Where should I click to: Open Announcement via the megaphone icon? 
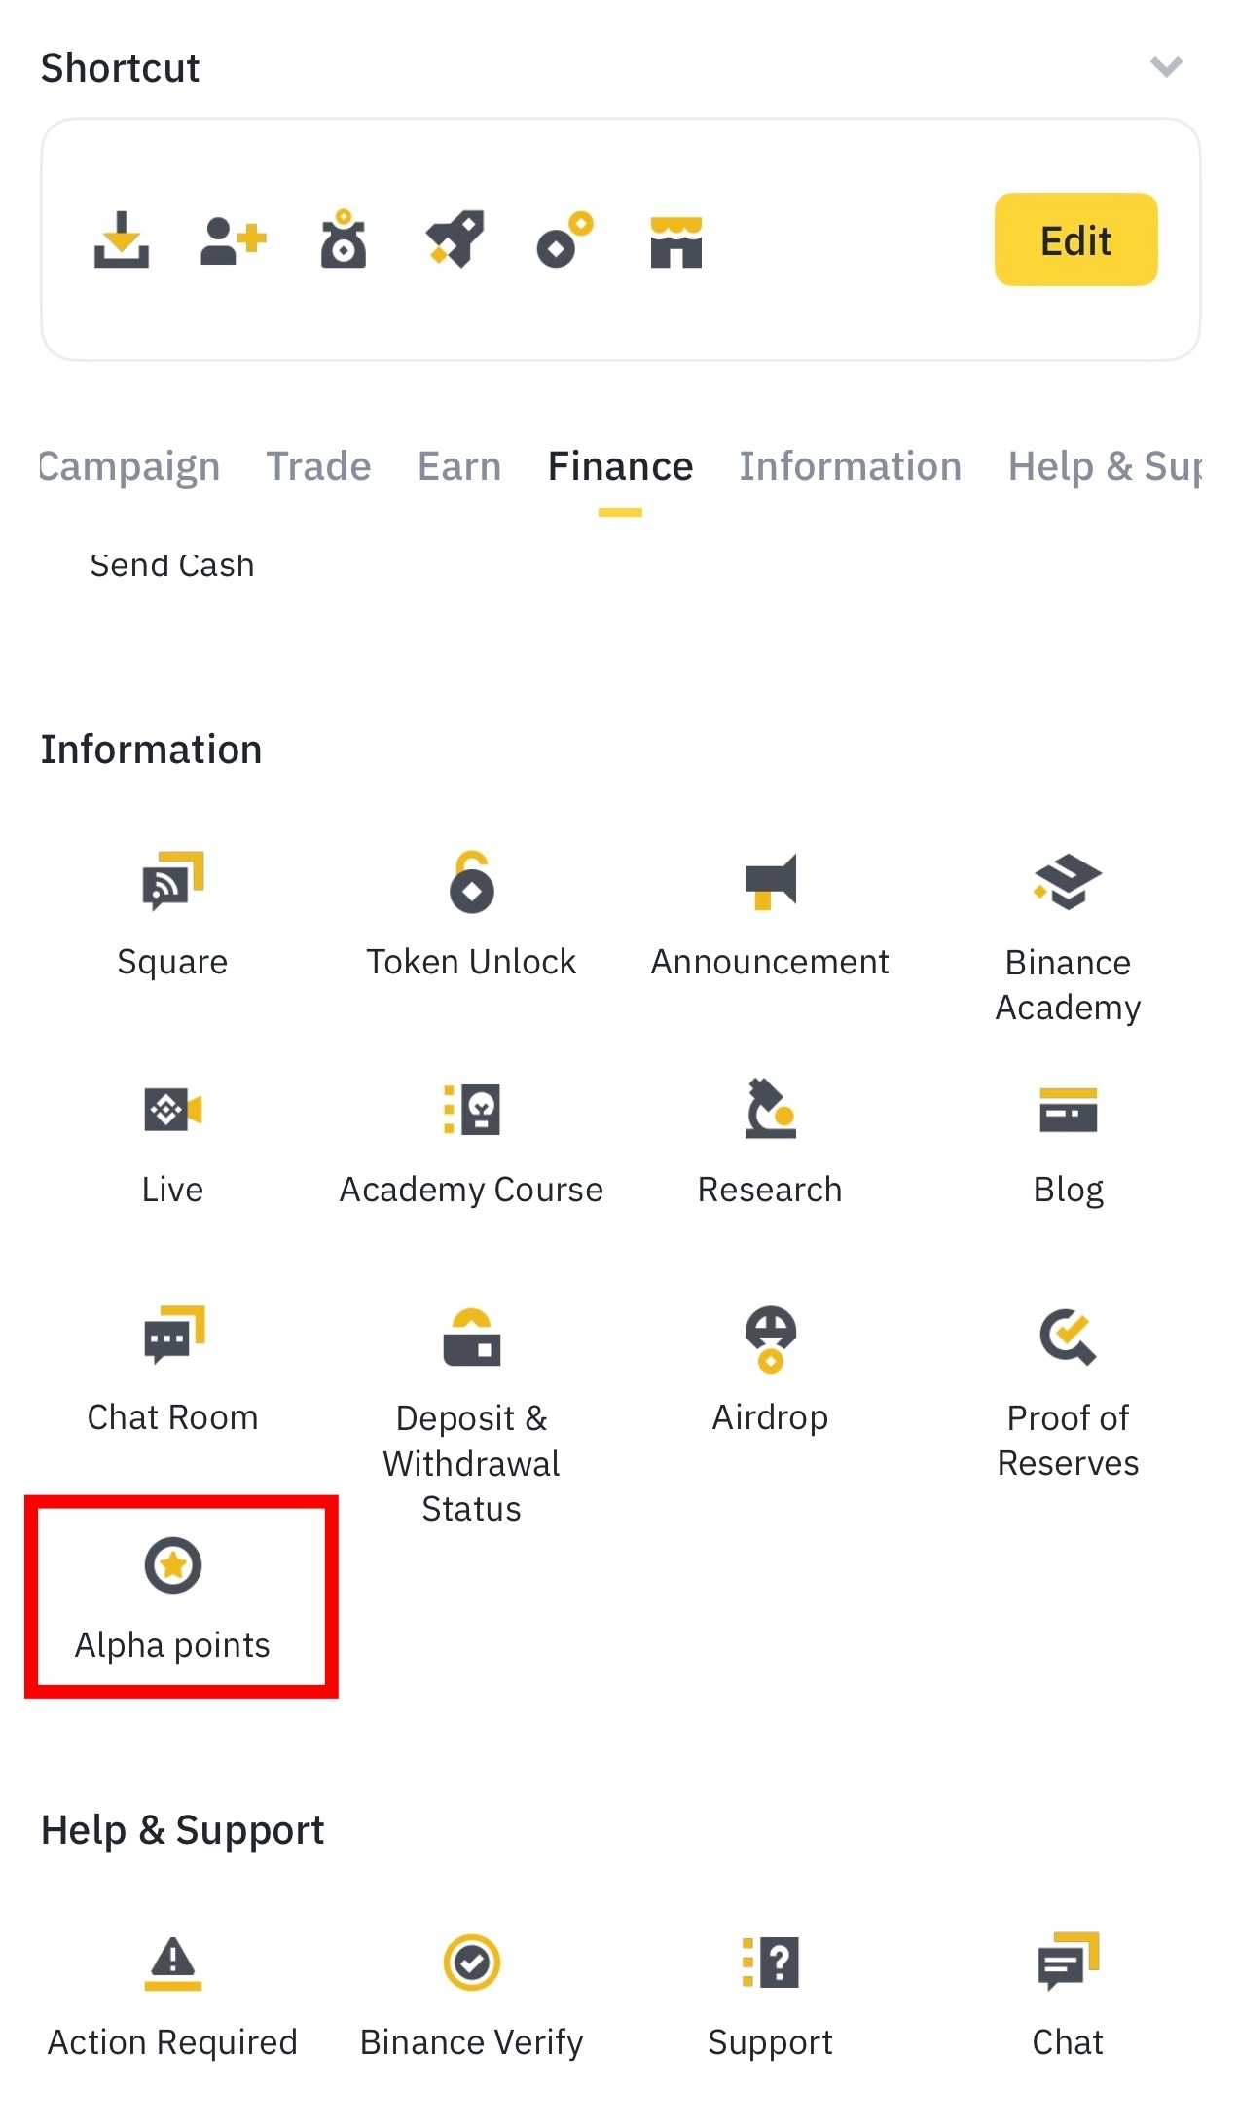769,886
